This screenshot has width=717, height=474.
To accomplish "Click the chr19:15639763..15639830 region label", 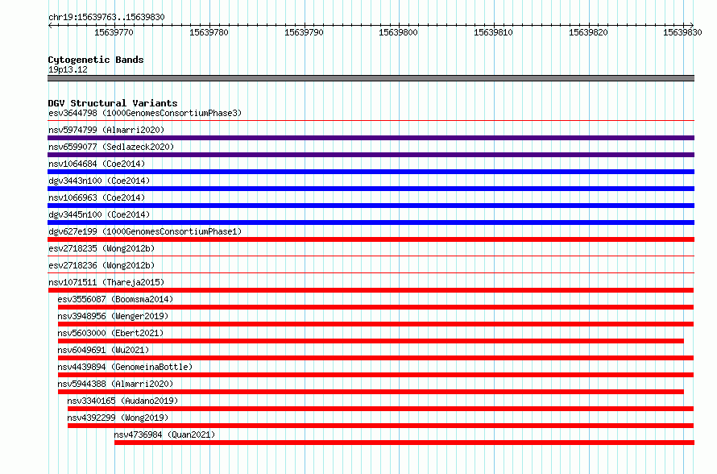I will tap(106, 17).
